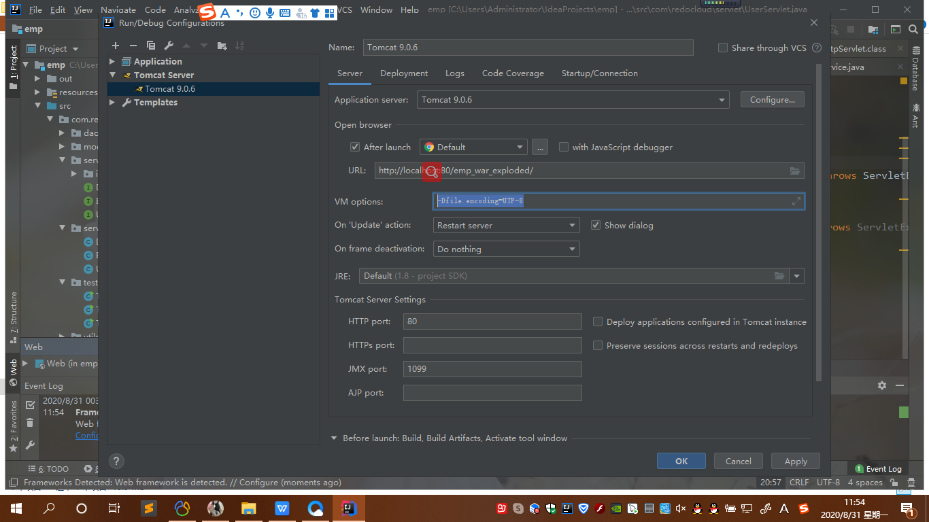
Task: Open the Windows Start menu
Action: [16, 508]
